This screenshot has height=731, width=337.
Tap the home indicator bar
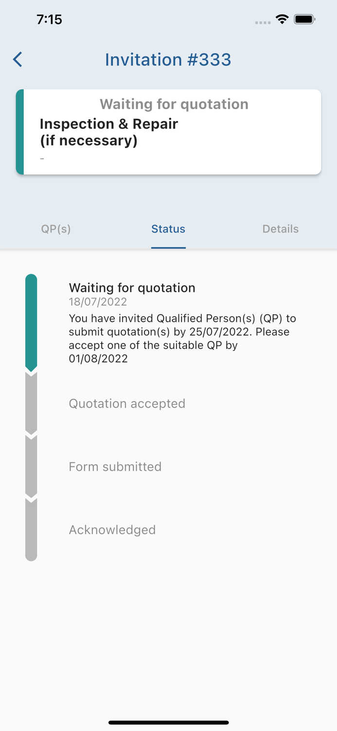[168, 722]
